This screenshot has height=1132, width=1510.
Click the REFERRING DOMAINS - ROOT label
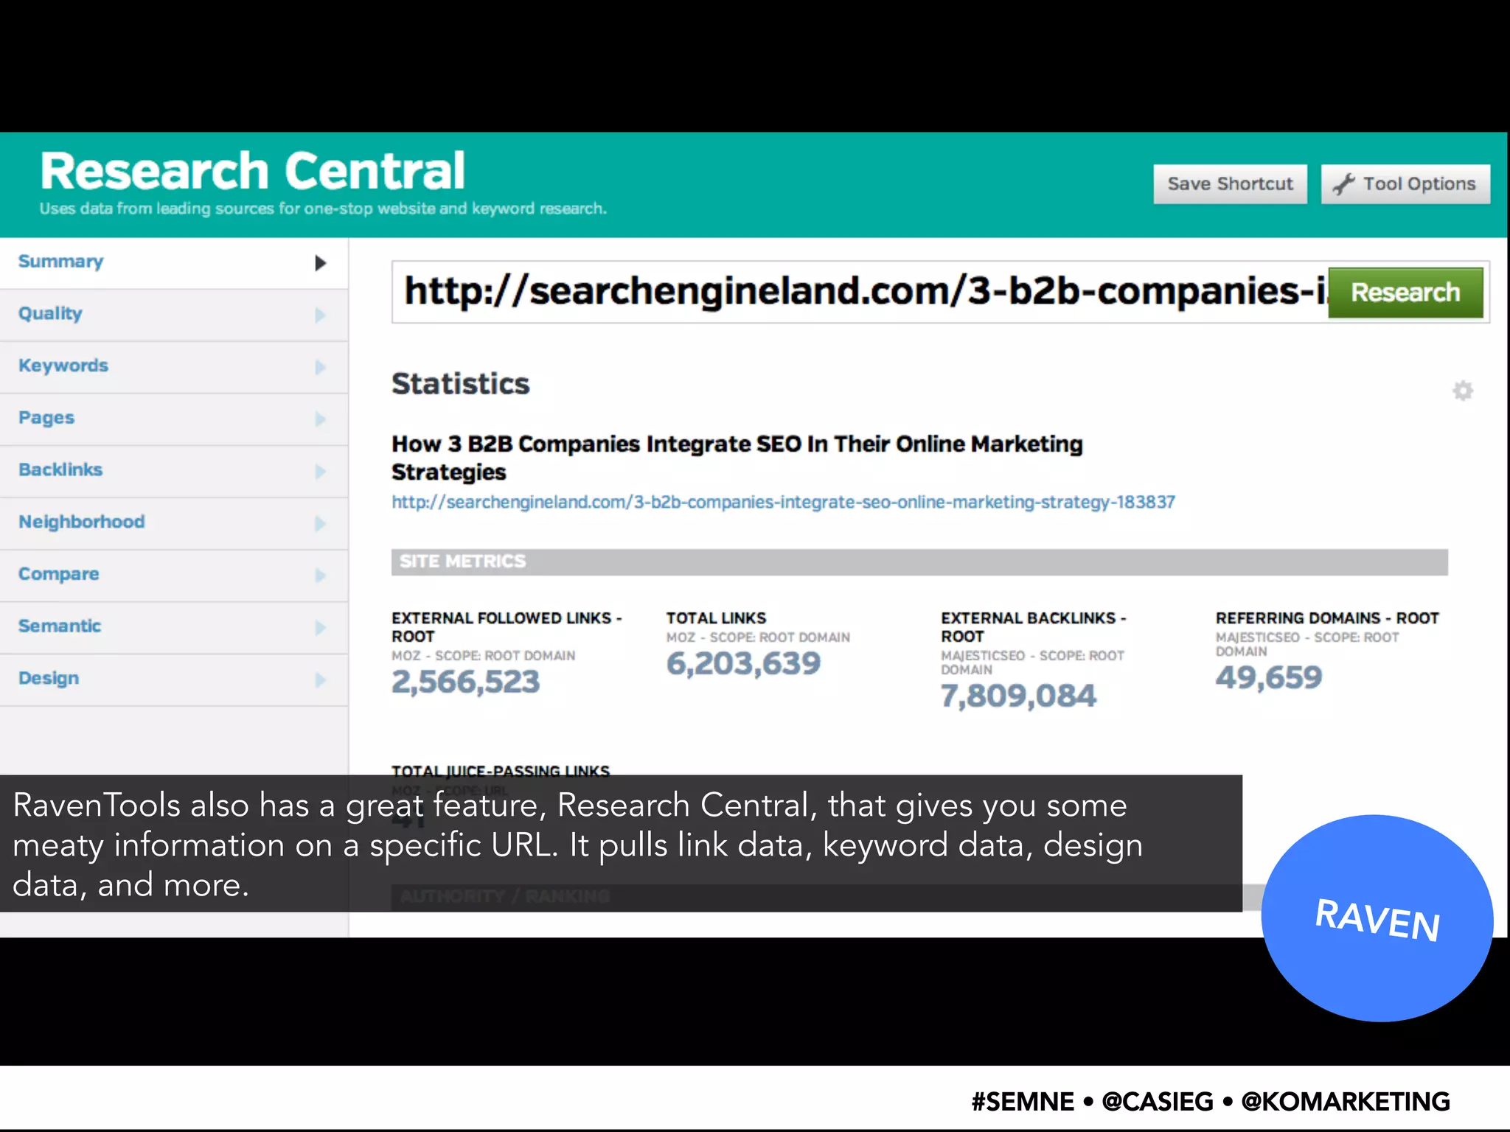click(x=1327, y=618)
